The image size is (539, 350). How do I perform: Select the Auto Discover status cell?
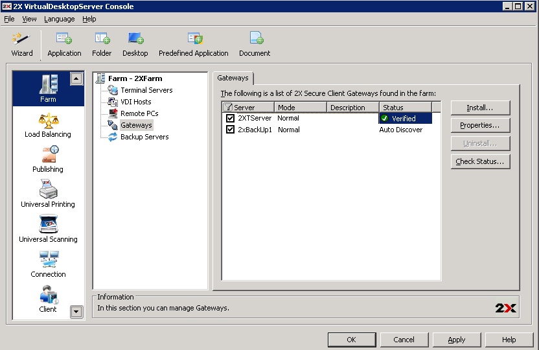[401, 130]
